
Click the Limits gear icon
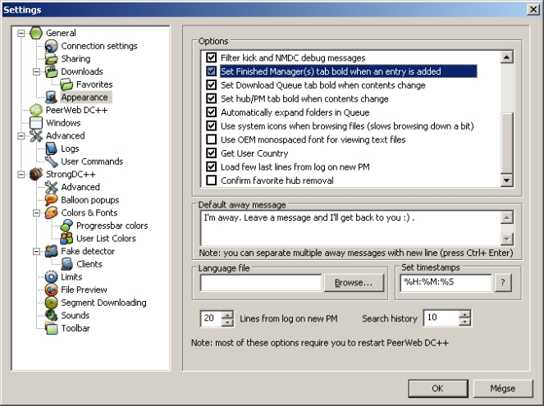pos(51,276)
